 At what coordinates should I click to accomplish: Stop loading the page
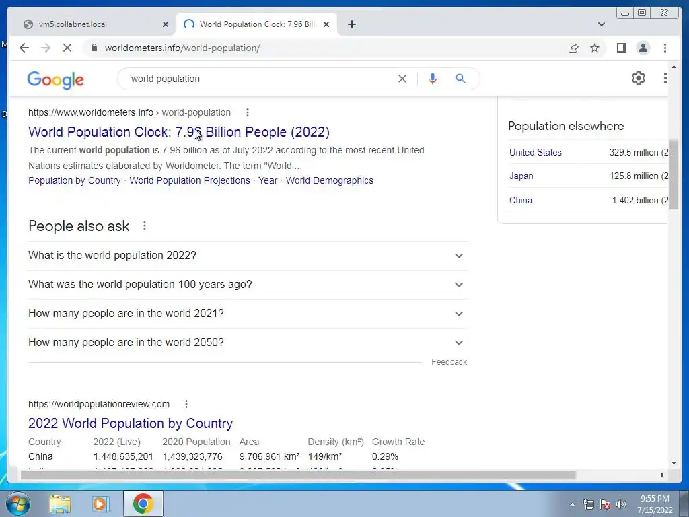(x=67, y=48)
